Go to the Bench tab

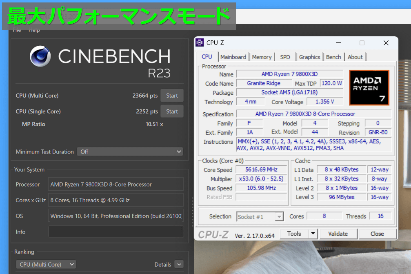coord(333,57)
